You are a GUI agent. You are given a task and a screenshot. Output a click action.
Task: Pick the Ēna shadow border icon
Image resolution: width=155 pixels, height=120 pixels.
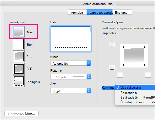tap(19, 56)
